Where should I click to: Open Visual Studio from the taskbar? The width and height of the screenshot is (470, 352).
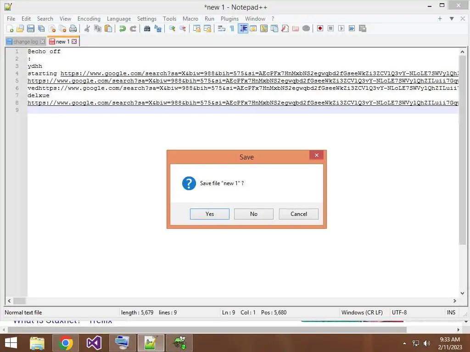[94, 343]
